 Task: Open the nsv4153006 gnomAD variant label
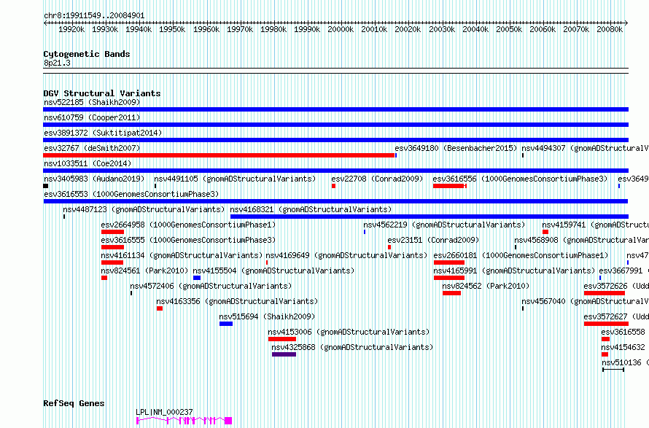click(349, 332)
